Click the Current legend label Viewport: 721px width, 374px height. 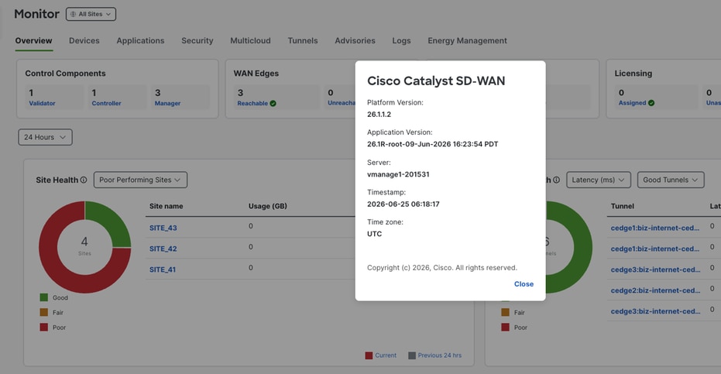pyautogui.click(x=386, y=355)
